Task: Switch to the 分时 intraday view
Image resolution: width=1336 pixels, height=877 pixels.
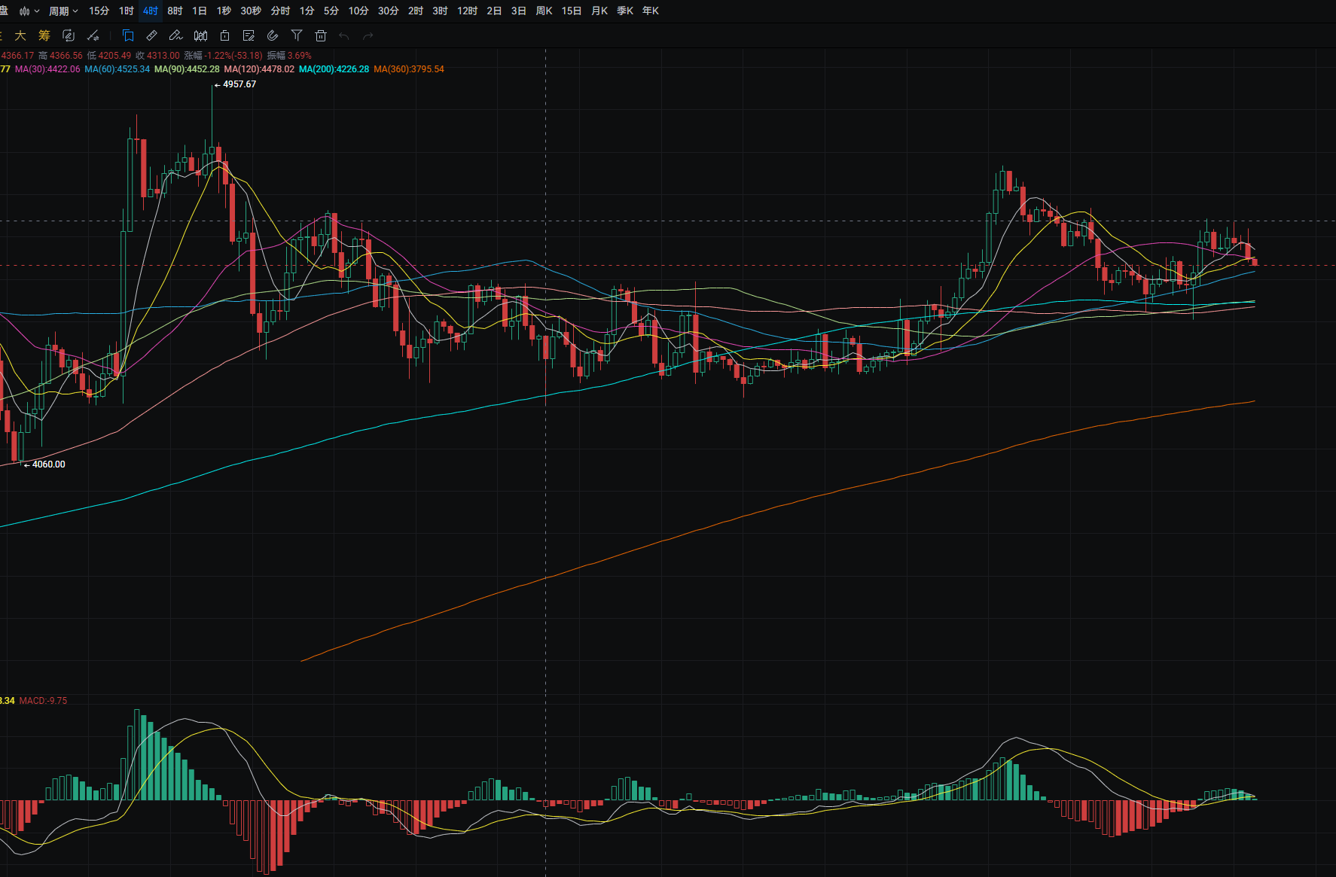Action: pyautogui.click(x=280, y=11)
